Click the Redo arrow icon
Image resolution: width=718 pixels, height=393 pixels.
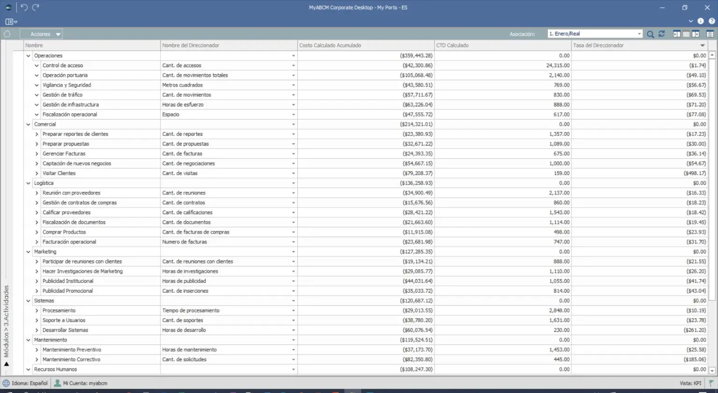click(x=36, y=7)
